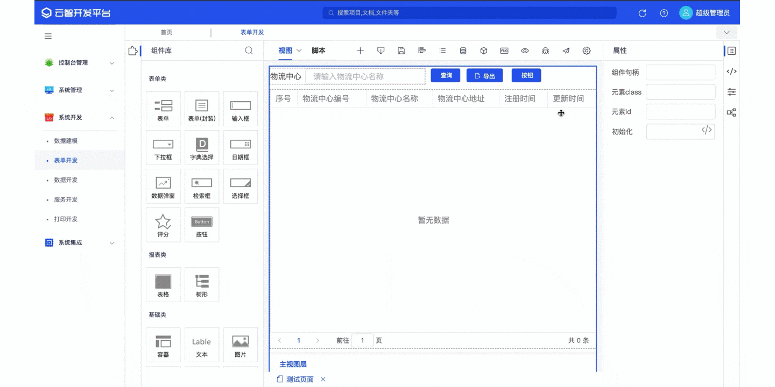Select the 下拉框 component
Screen dimensions: 775x387
point(163,148)
